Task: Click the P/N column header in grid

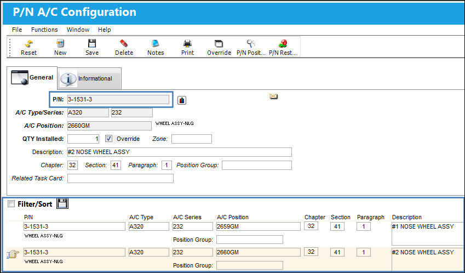Action: [28, 217]
